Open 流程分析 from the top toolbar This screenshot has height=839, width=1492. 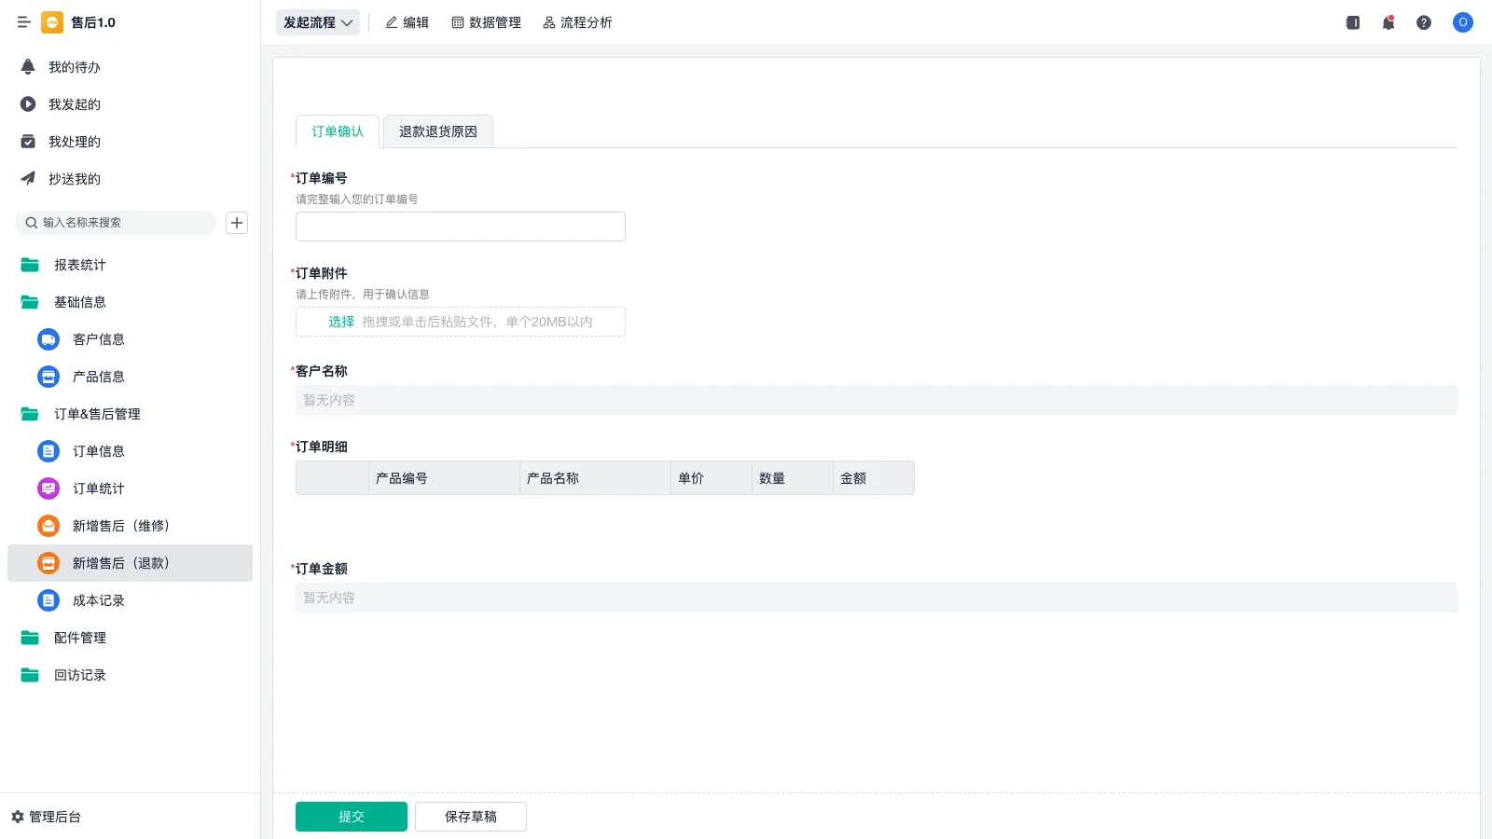pyautogui.click(x=577, y=22)
